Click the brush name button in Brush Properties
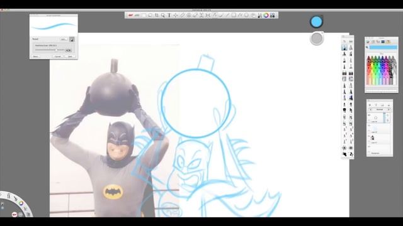 (64, 39)
